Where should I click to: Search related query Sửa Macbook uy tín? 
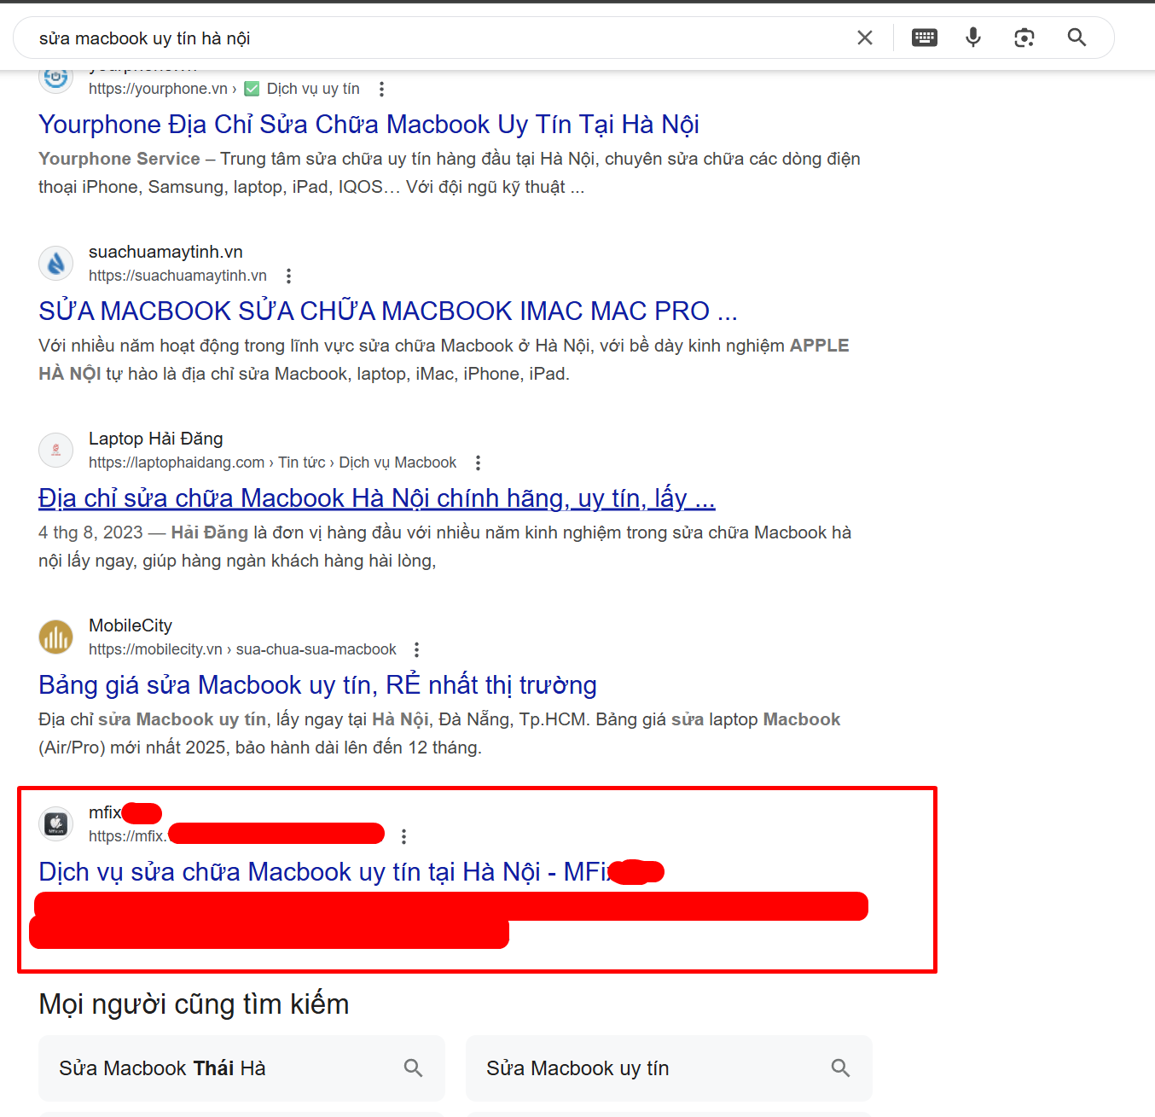(669, 1068)
